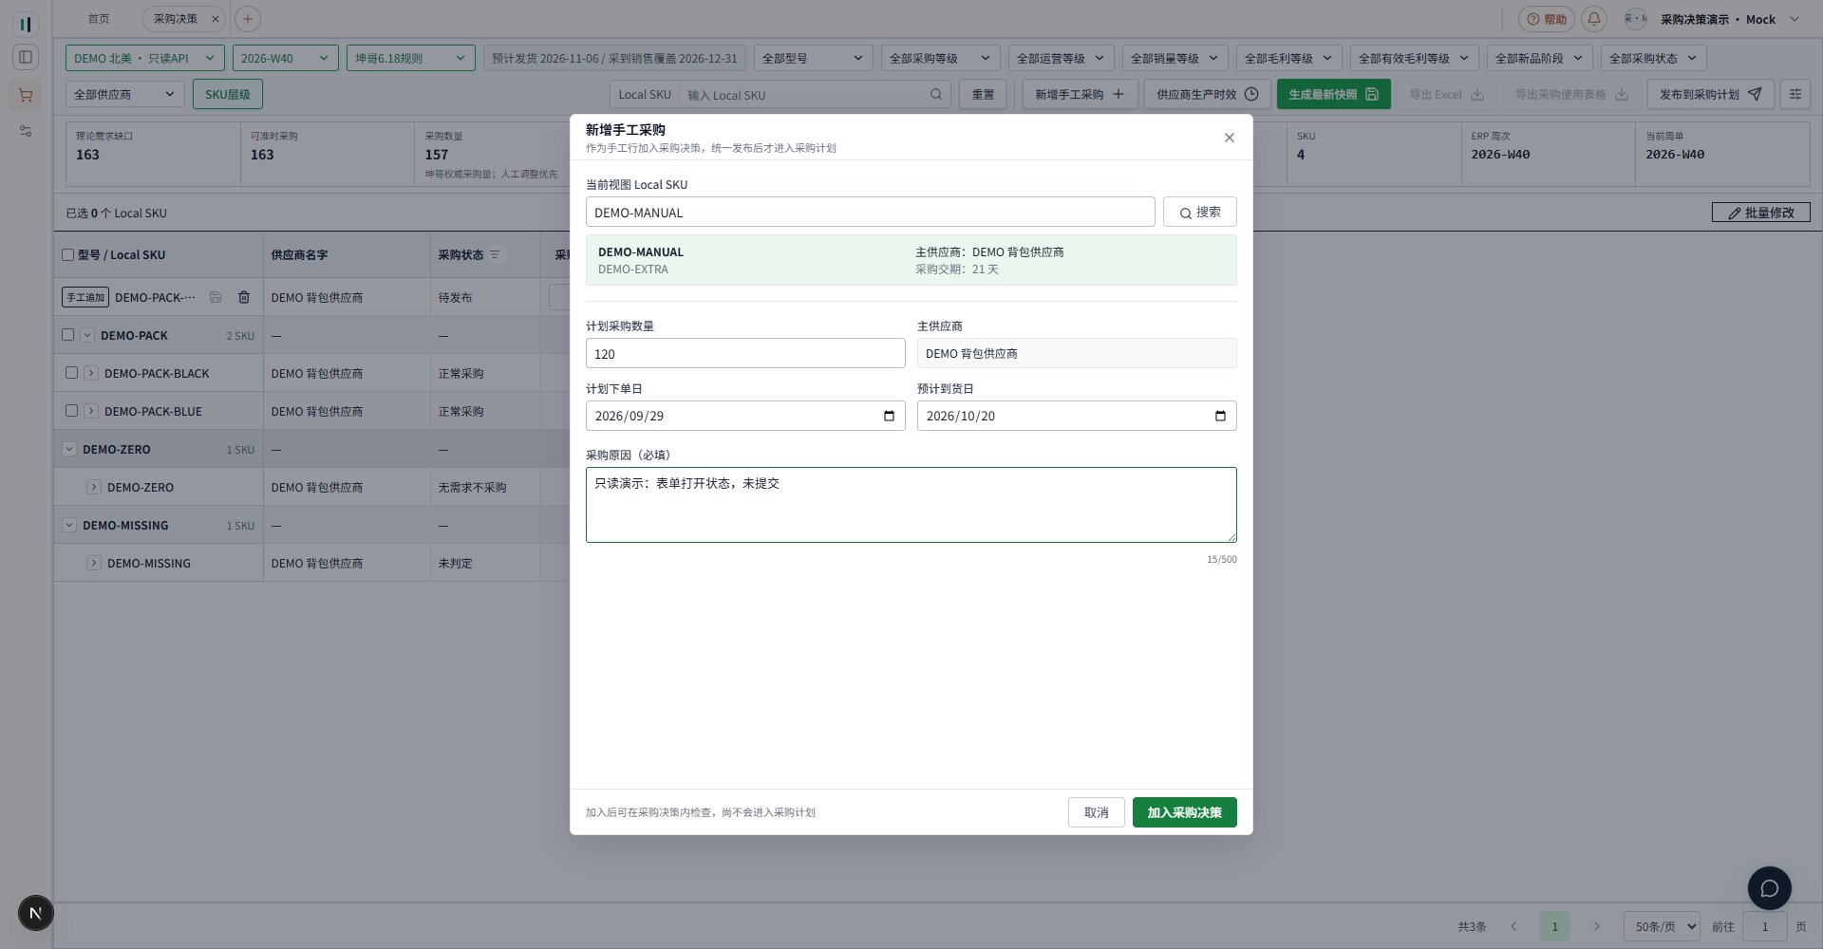This screenshot has height=949, width=1823.
Task: Open the sliders settings sidebar icon
Action: (x=26, y=131)
